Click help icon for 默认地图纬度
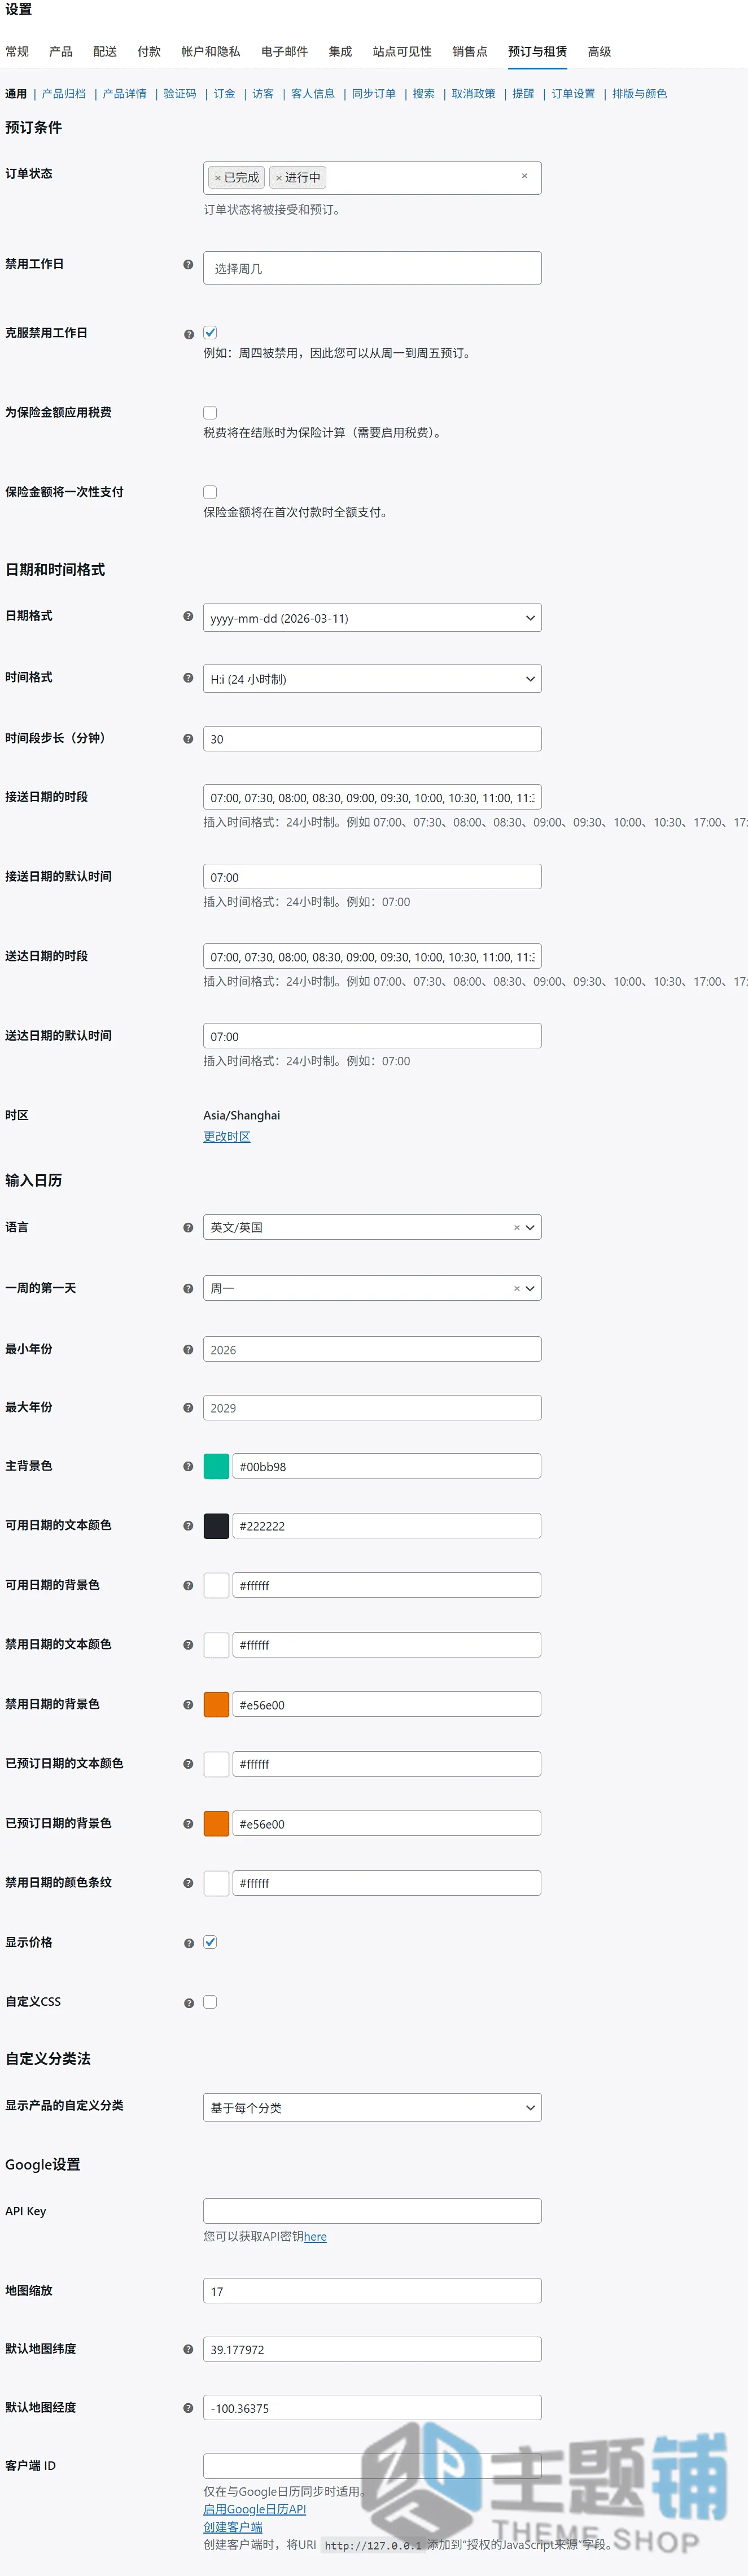The width and height of the screenshot is (748, 2576). click(188, 2349)
